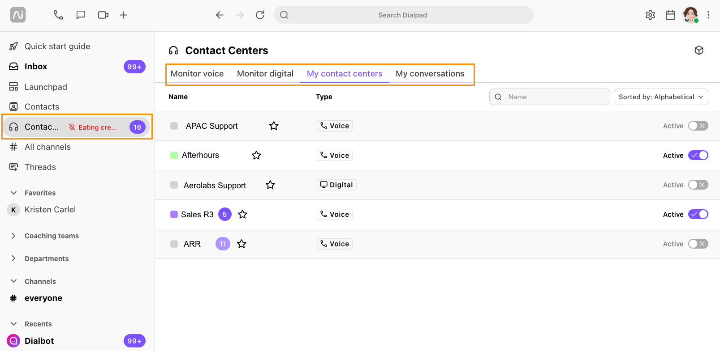Image resolution: width=720 pixels, height=351 pixels.
Task: Click the Dialpad logo icon
Action: (18, 15)
